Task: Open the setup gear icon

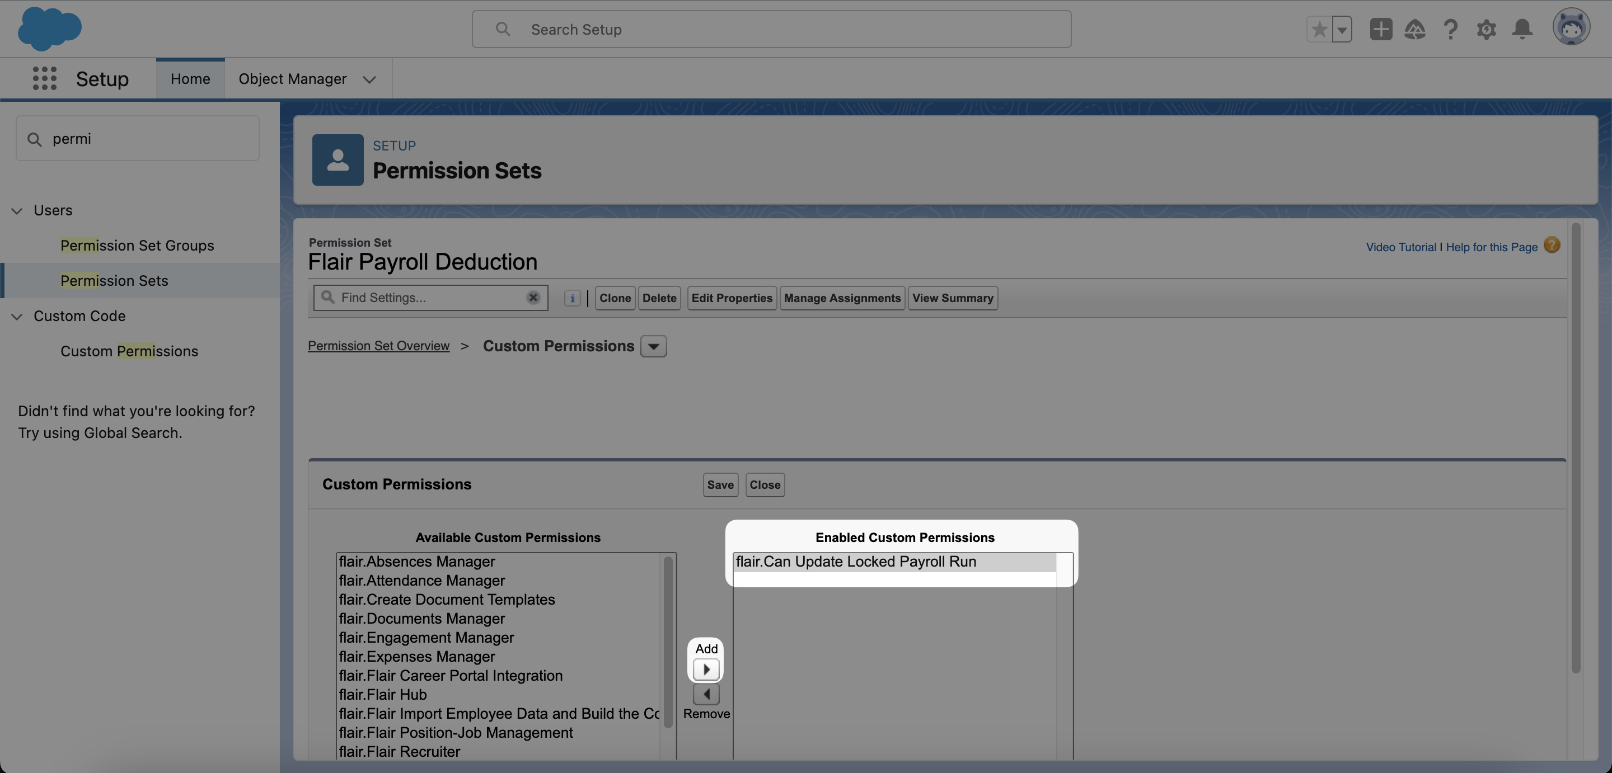Action: pos(1486,30)
